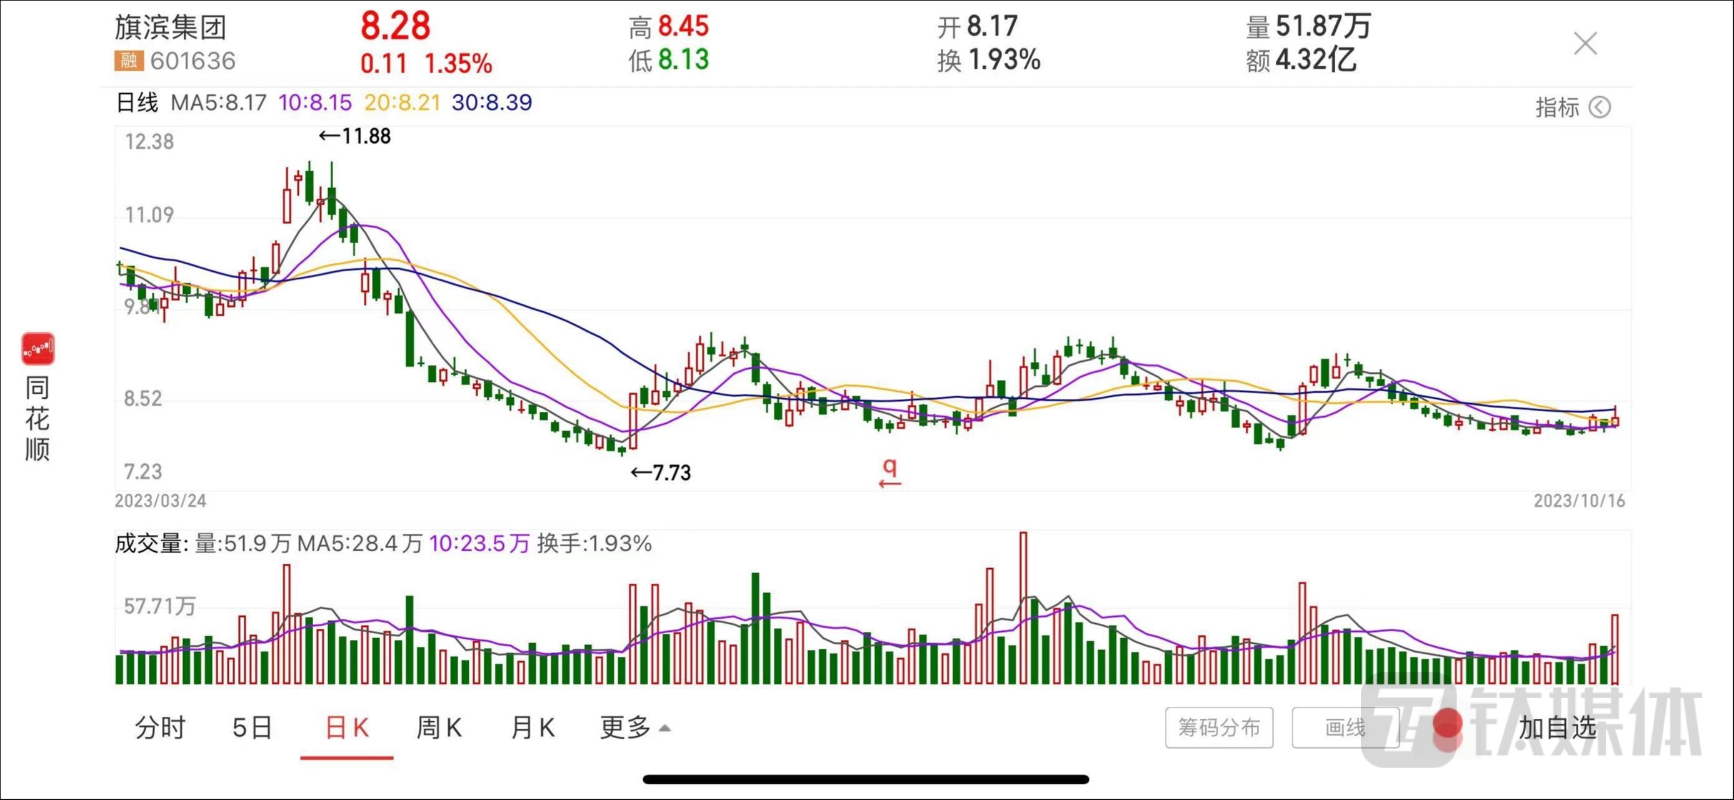Click the MA5:8.17 moving average label
This screenshot has width=1734, height=800.
219,102
